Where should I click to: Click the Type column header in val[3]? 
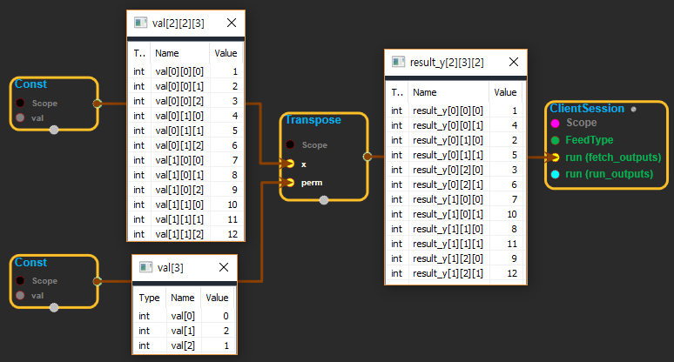(148, 297)
